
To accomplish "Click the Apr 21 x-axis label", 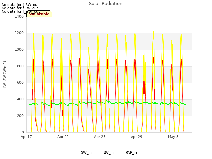I will (63, 137).
